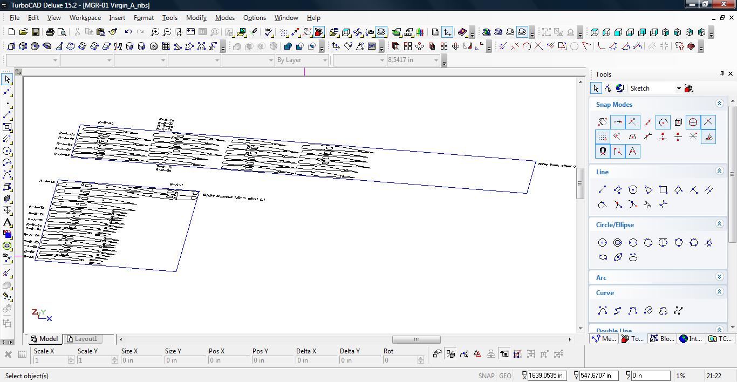Select the Text tool in left toolbar

(8, 222)
